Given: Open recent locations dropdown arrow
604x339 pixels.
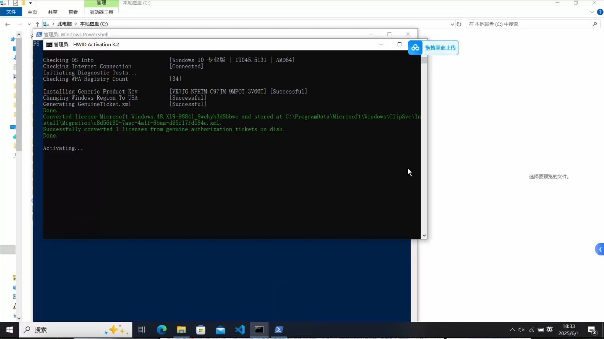Looking at the screenshot, I should pyautogui.click(x=29, y=24).
